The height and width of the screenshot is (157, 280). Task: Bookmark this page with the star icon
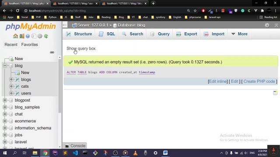195,10
